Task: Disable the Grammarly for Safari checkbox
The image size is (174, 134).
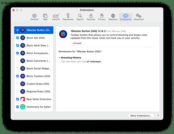Action: click(17, 107)
